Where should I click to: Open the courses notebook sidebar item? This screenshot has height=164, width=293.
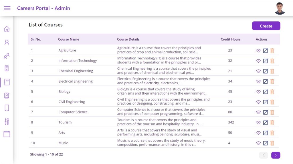(7, 82)
